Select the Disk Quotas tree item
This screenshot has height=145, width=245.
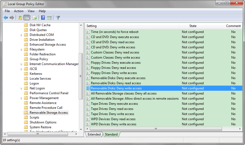click(x=38, y=30)
